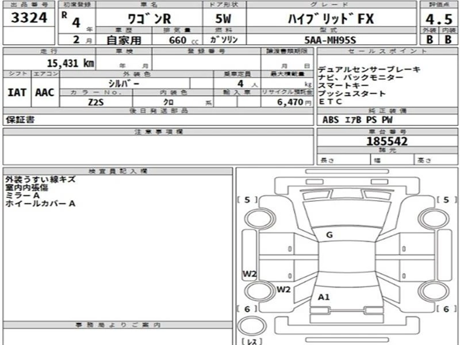Select the AAC air conditioner cell
Screen dimensions: 460x345
click(45, 93)
